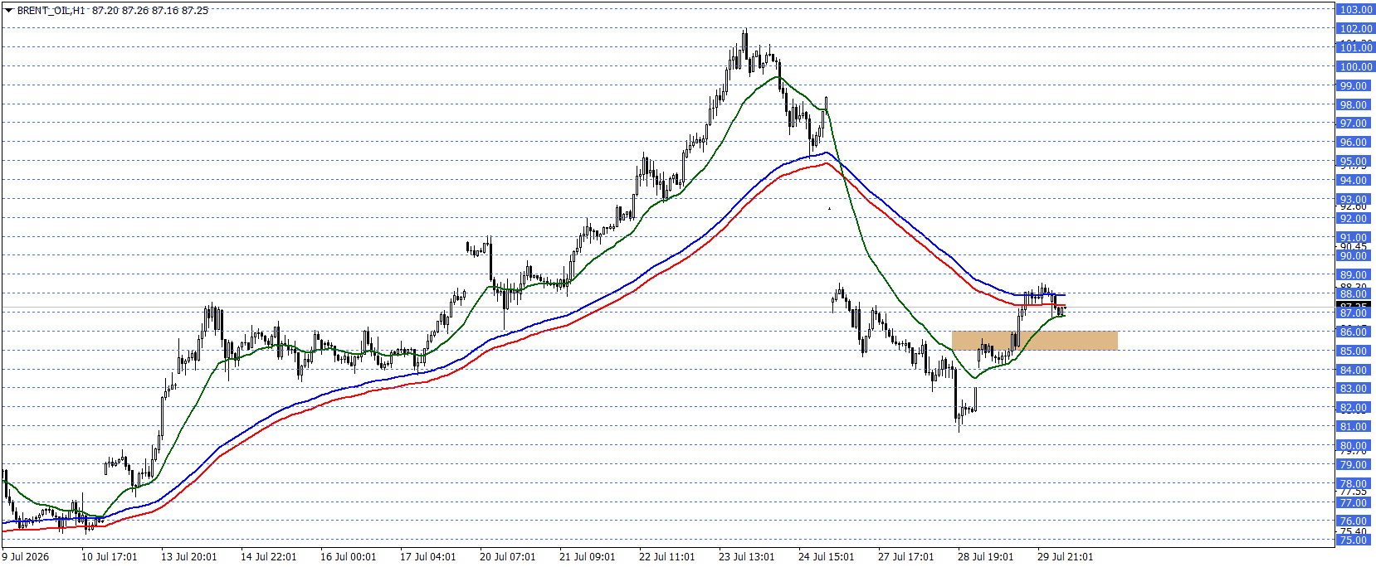Viewport: 1376px width, 567px height.
Task: Click the 102.00 price level label
Action: [1355, 29]
